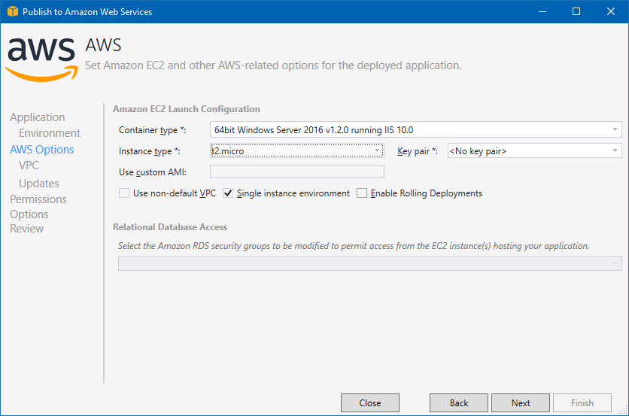The image size is (629, 416).
Task: Click the Next button
Action: (521, 402)
